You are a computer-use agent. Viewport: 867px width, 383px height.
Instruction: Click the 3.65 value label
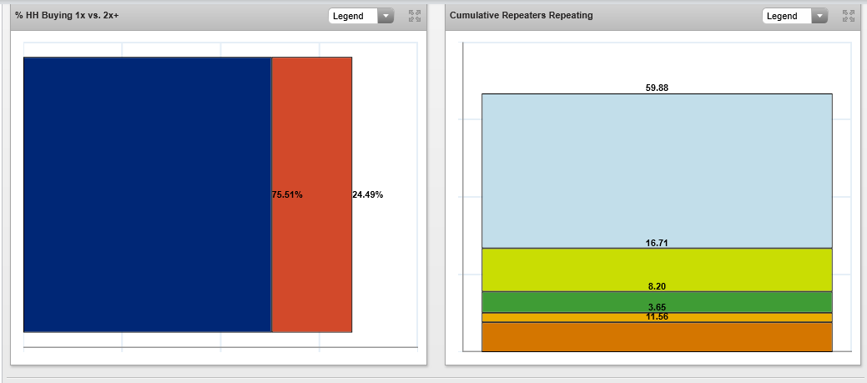657,308
